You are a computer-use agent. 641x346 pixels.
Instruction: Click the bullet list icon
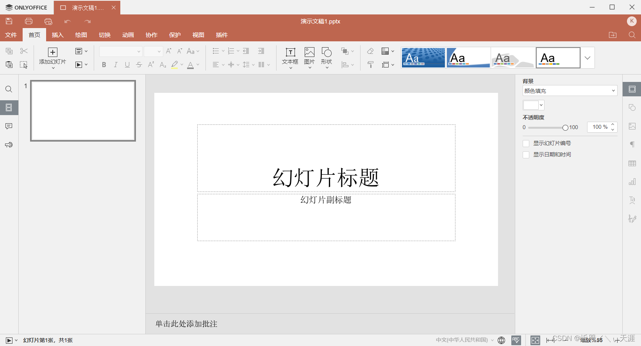pos(216,51)
